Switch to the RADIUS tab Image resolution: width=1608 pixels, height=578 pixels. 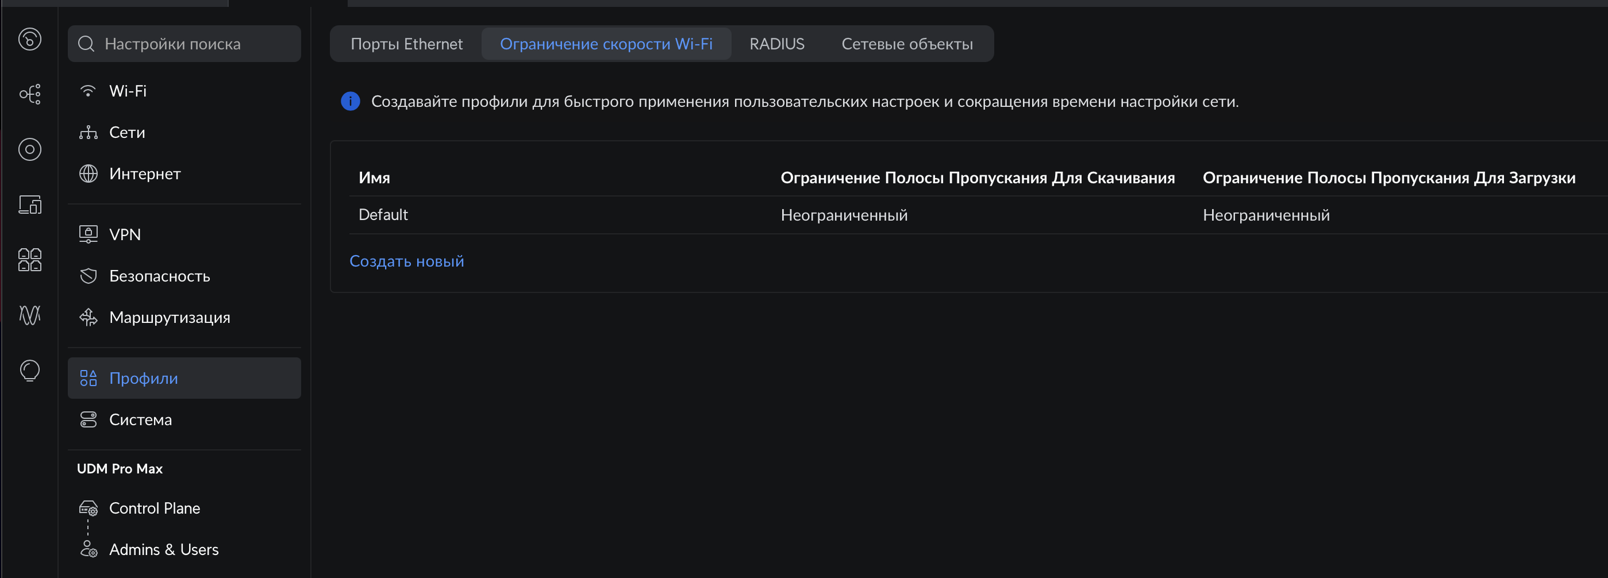point(776,44)
